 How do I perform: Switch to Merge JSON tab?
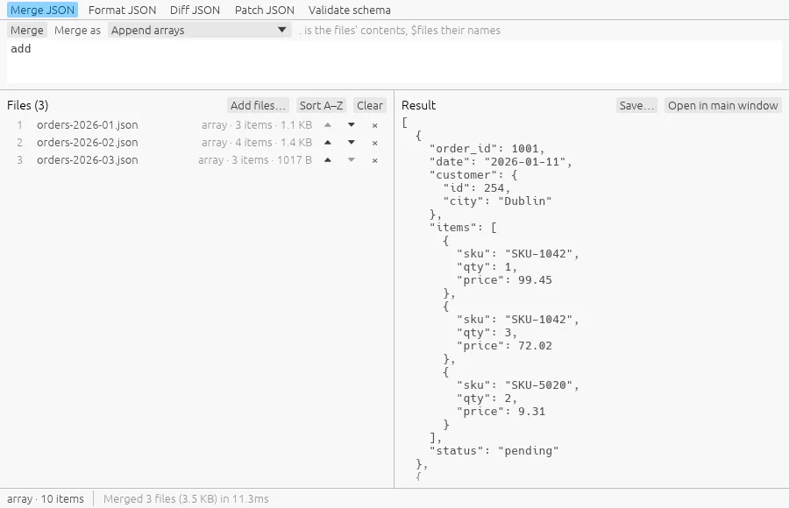(x=42, y=10)
